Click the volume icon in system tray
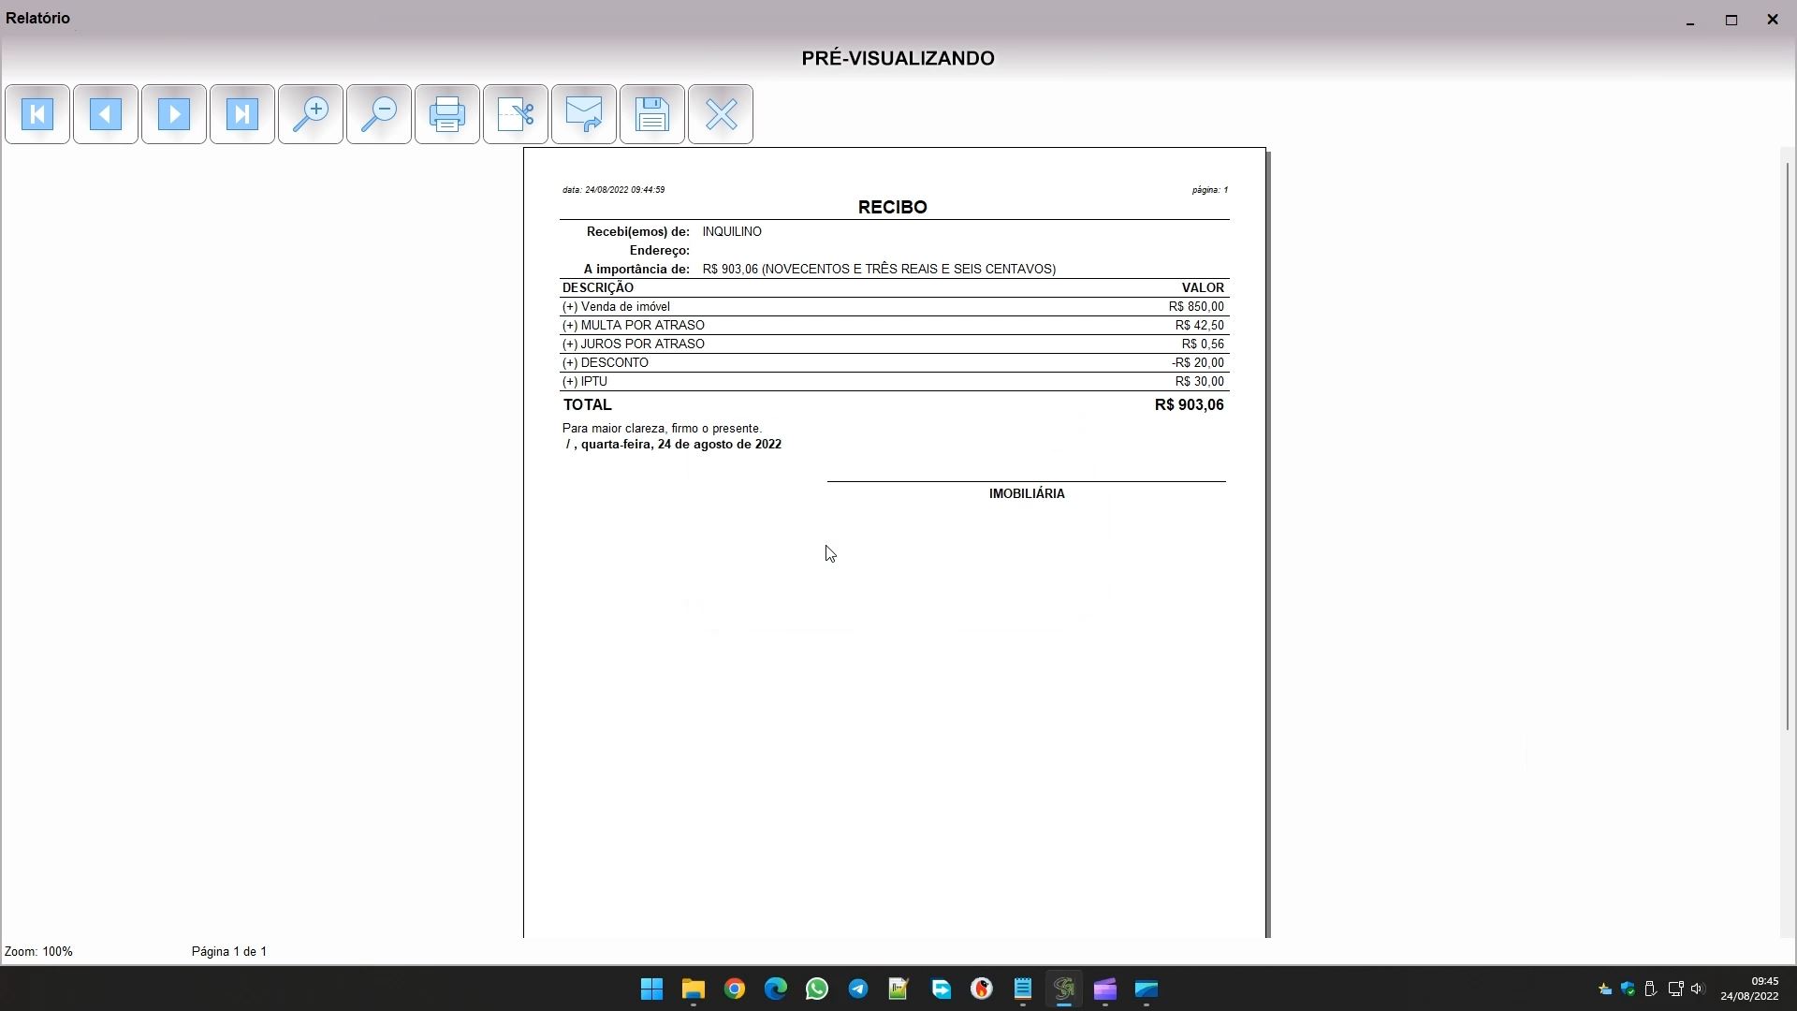Screen dimensions: 1797x1011 [1697, 989]
